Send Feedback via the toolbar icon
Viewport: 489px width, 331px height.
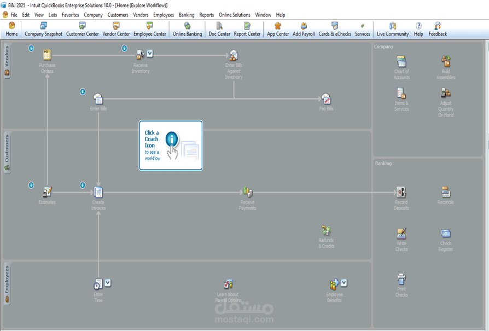coord(438,30)
